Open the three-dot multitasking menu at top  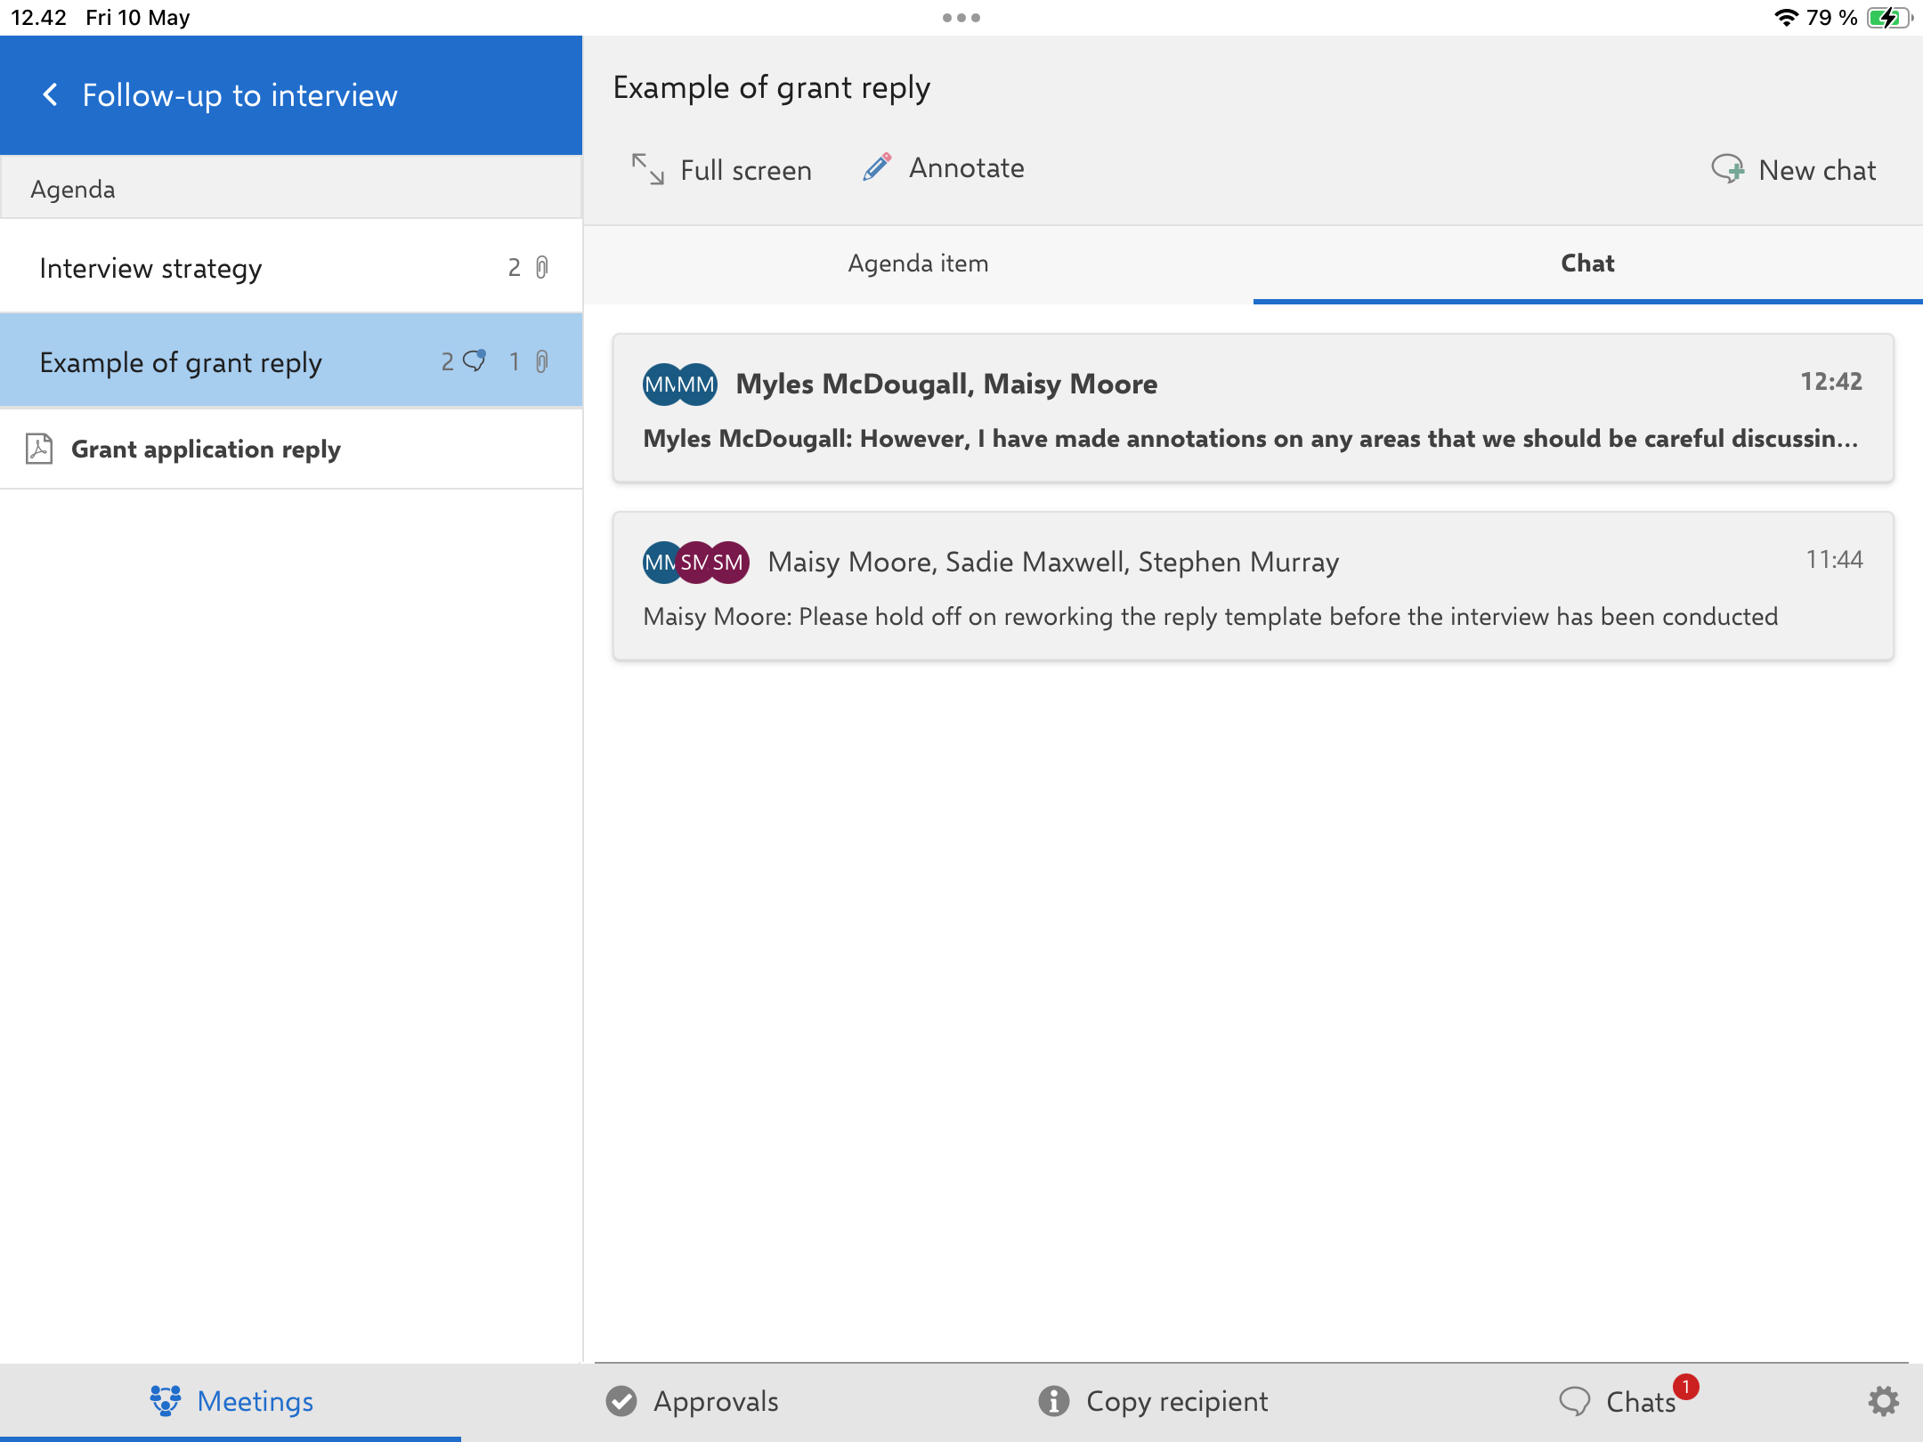click(961, 18)
